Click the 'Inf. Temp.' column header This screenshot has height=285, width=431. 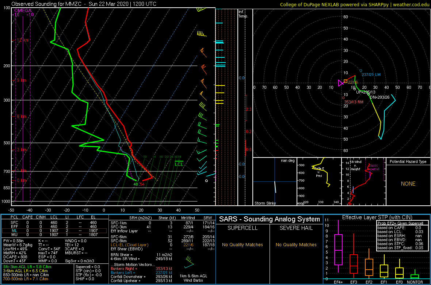point(244,14)
